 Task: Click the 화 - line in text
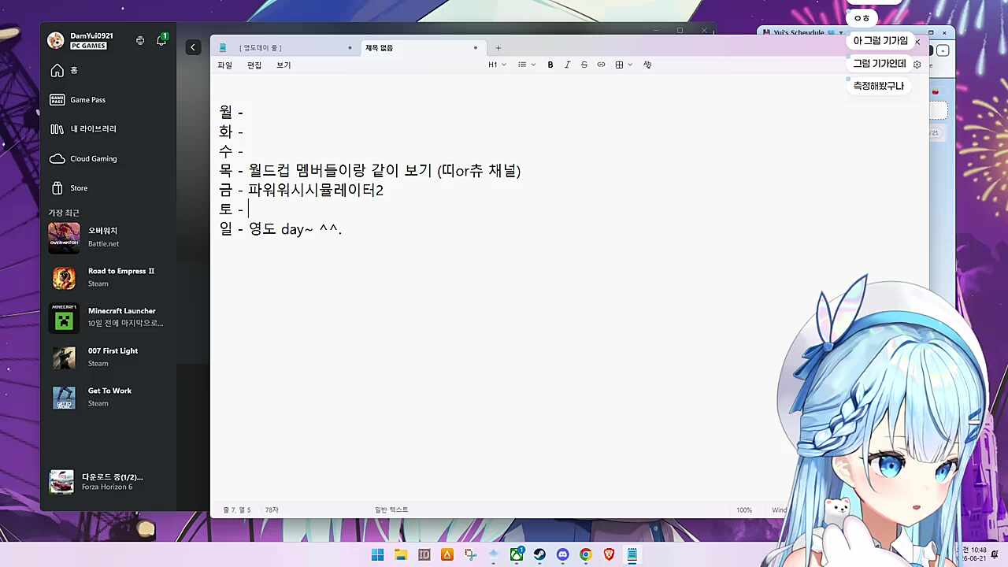[x=231, y=132]
